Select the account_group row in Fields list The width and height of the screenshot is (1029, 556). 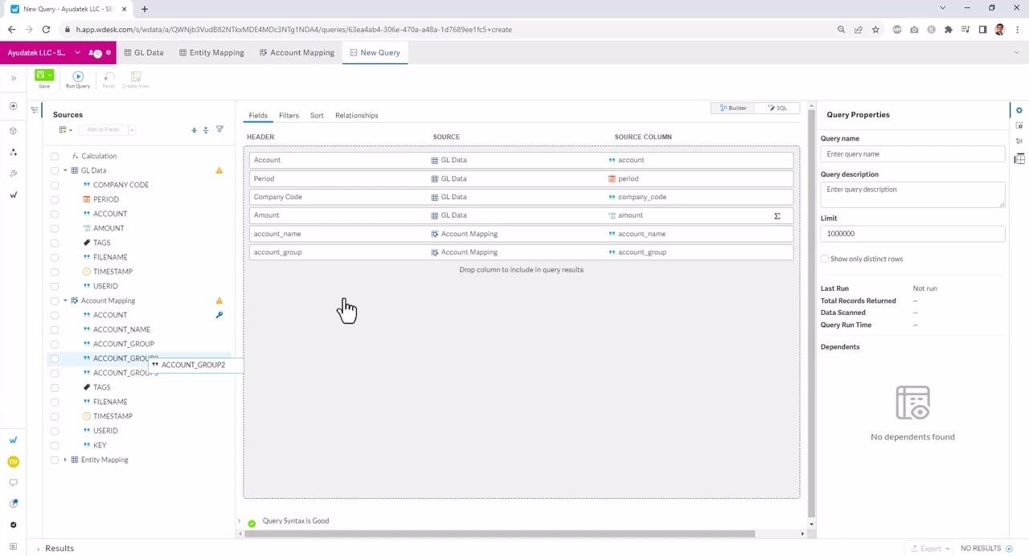521,252
